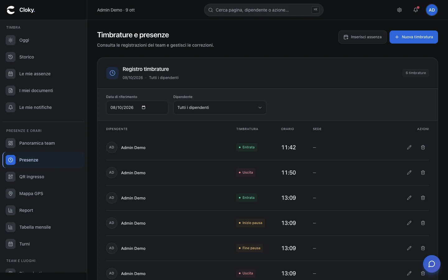Viewport: 448px width, 280px height.
Task: Click the Fine pausa status badge
Action: pyautogui.click(x=250, y=248)
